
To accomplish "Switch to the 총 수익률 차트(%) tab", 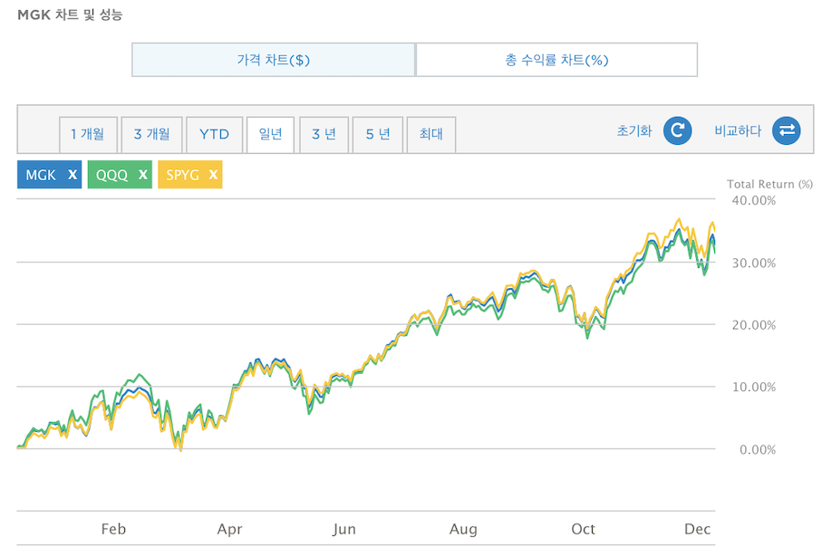I will tap(556, 60).
